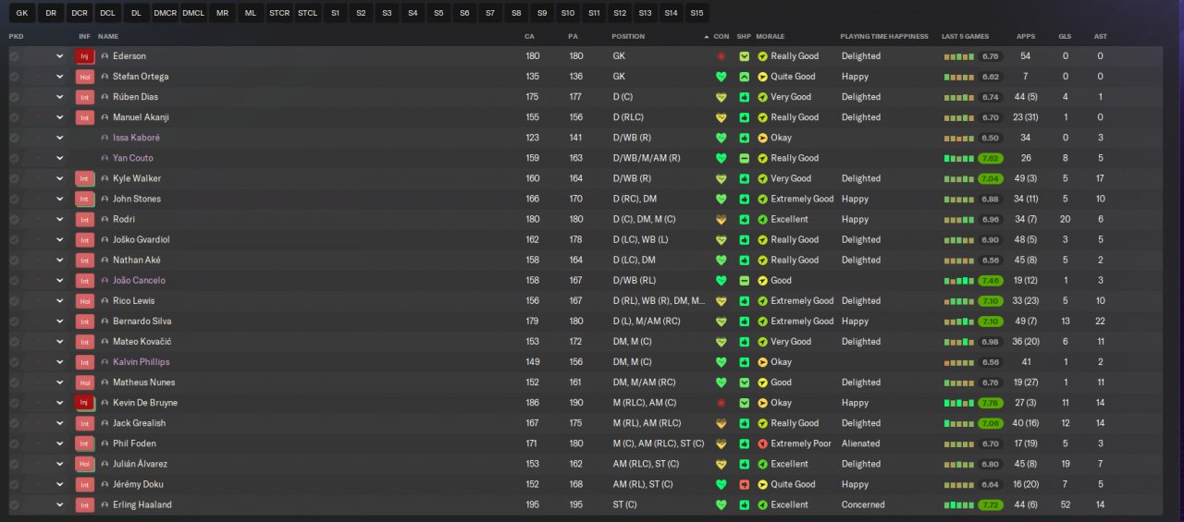Open the position dropdown arrow for John Stones

(59, 199)
